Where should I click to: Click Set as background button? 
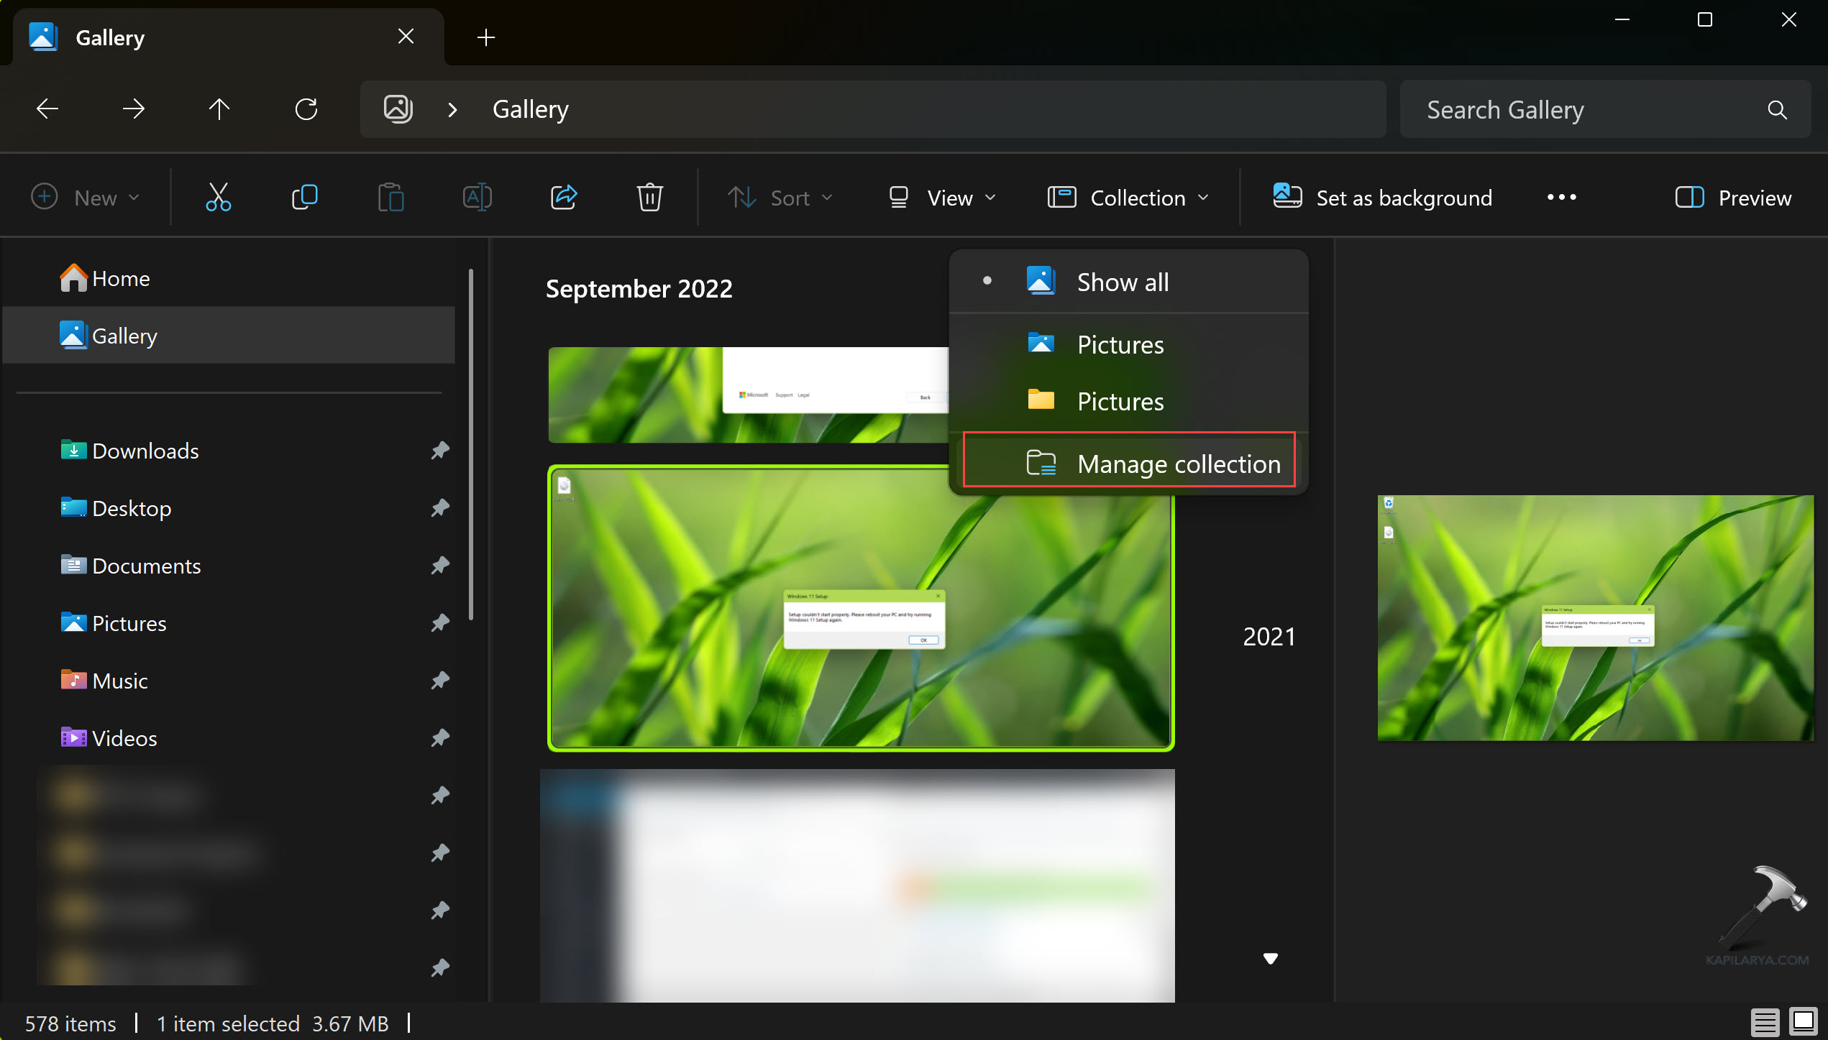[x=1382, y=198]
